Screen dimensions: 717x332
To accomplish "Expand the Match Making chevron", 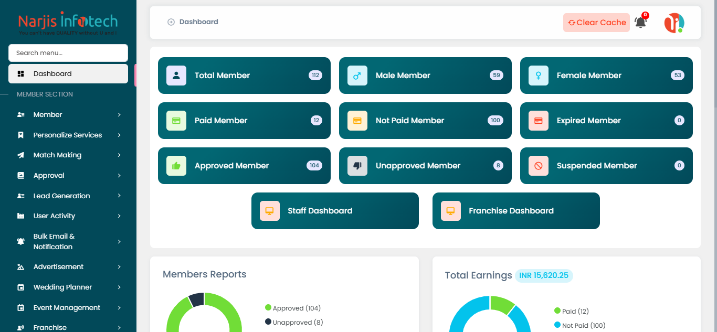I will tap(119, 155).
